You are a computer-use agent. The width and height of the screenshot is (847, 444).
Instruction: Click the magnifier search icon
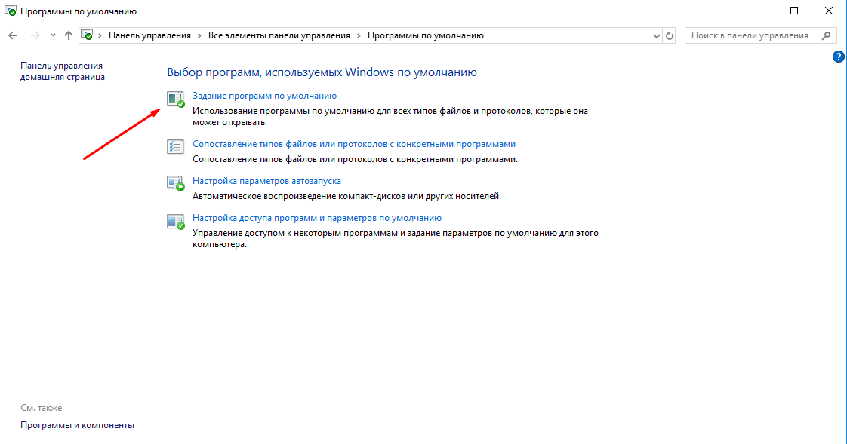pos(826,35)
